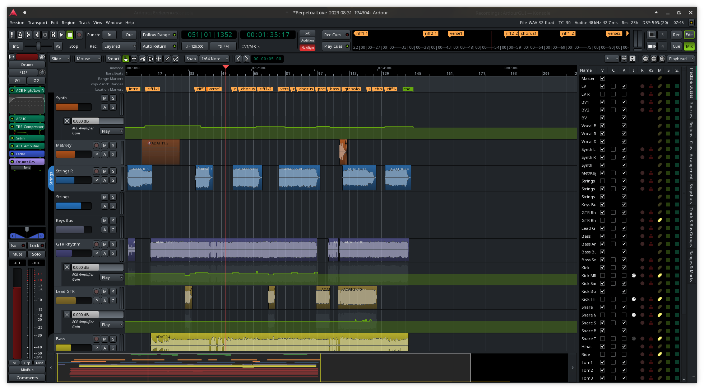Toggle the loop playback button
This screenshot has width=704, height=390.
click(x=45, y=35)
